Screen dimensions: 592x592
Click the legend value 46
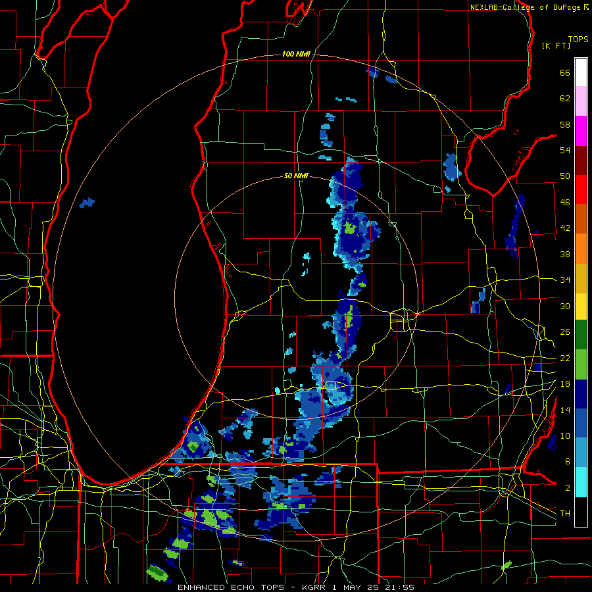pyautogui.click(x=565, y=202)
